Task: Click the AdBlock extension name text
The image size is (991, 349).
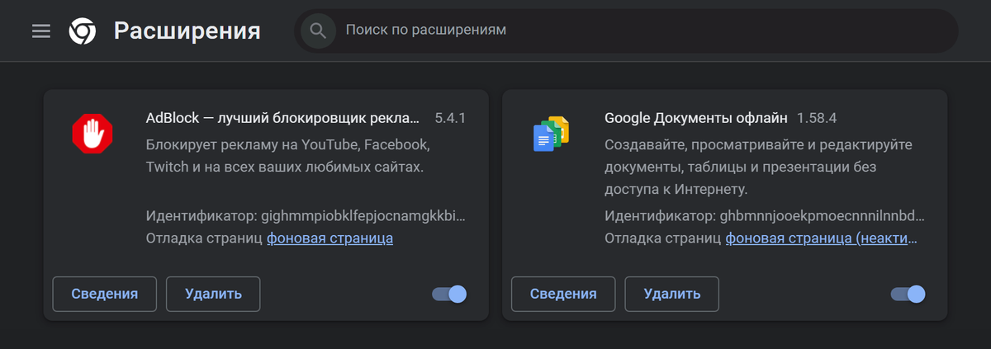Action: click(282, 118)
